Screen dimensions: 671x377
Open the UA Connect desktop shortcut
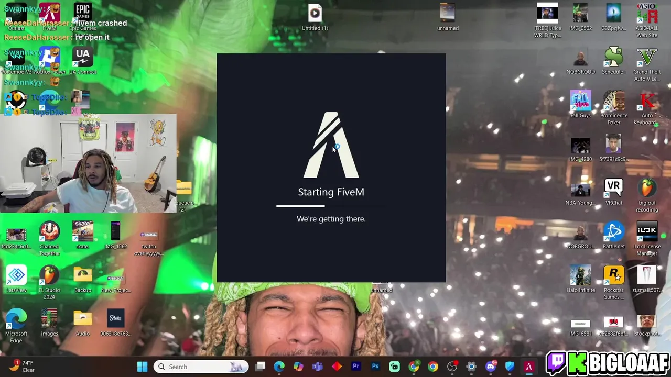coord(83,61)
